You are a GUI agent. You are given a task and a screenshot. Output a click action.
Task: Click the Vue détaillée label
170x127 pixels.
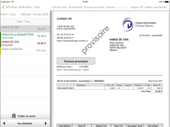pyautogui.click(x=25, y=123)
